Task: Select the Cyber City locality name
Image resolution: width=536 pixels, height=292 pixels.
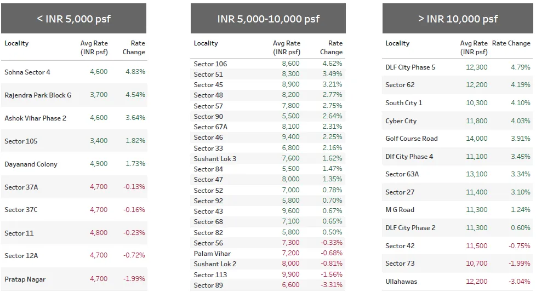Action: (401, 121)
